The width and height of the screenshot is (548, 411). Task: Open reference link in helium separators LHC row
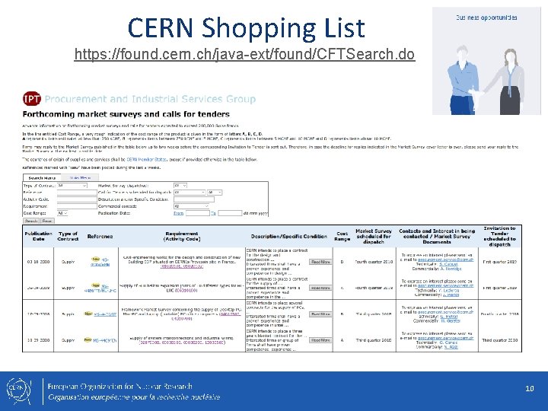[100, 288]
